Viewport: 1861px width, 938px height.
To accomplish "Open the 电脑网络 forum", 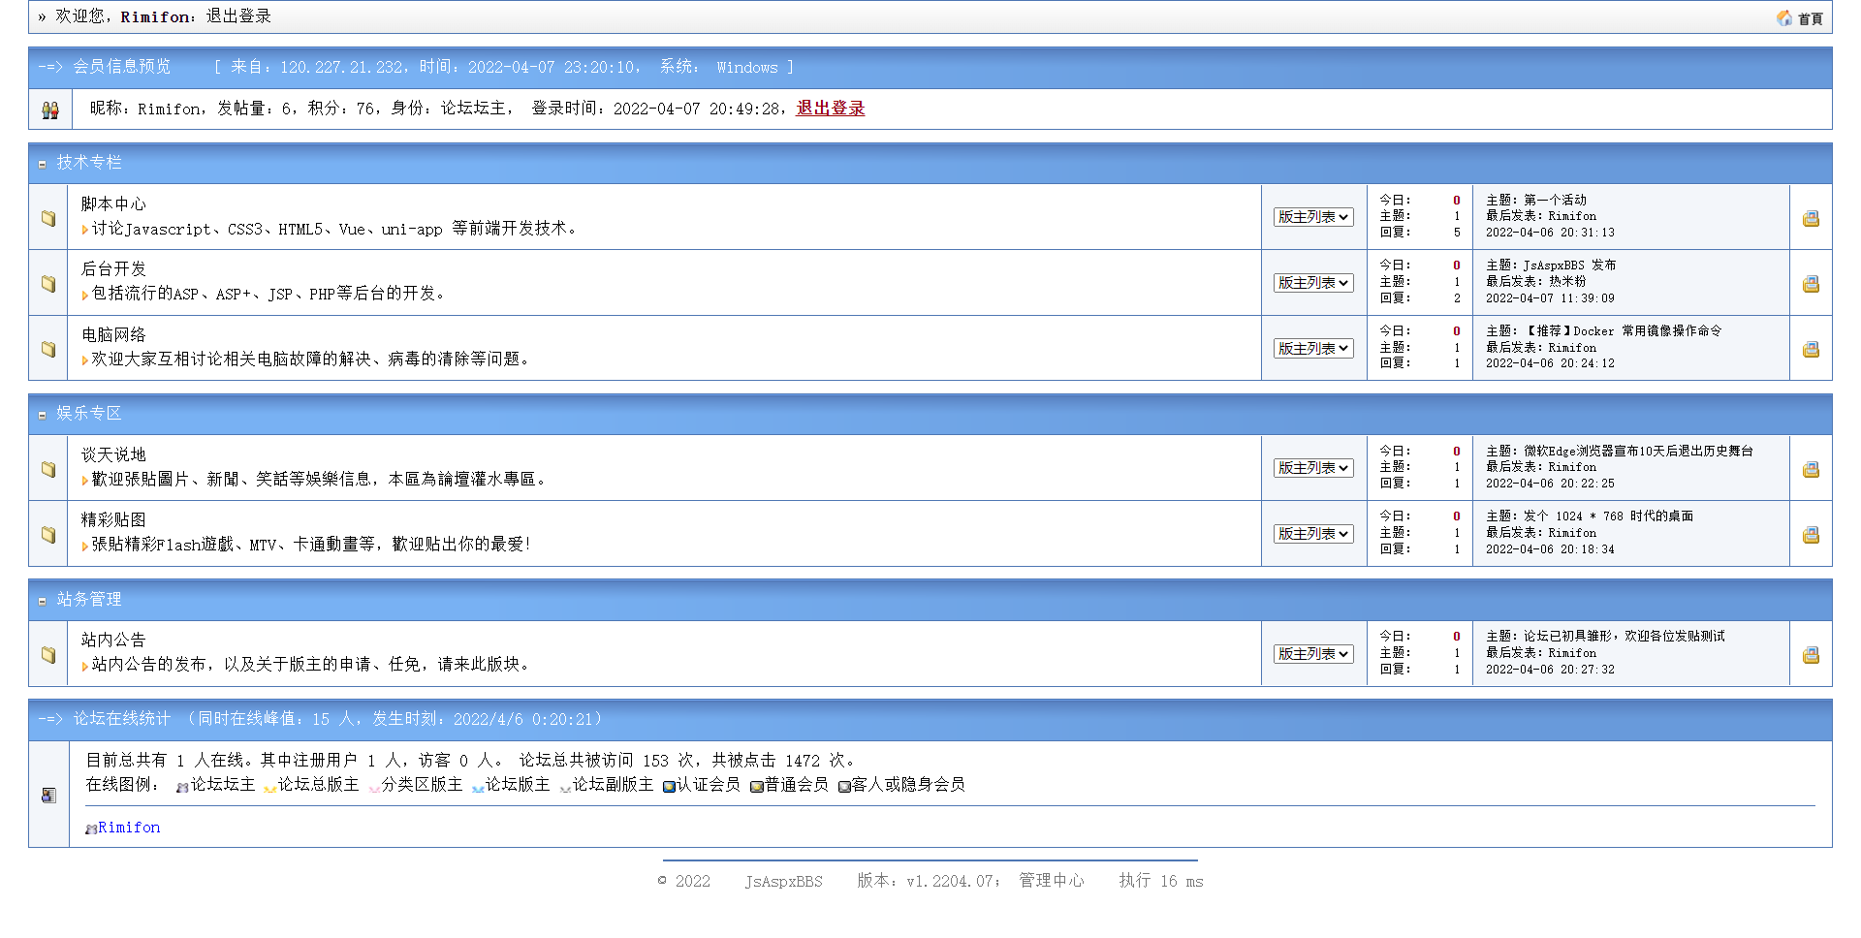I will pyautogui.click(x=113, y=335).
